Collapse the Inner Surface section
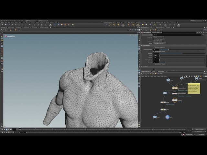The width and height of the screenshot is (207, 155). (x=142, y=67)
